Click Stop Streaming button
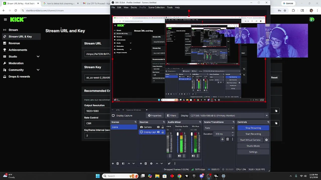321x180 pixels. click(x=253, y=128)
